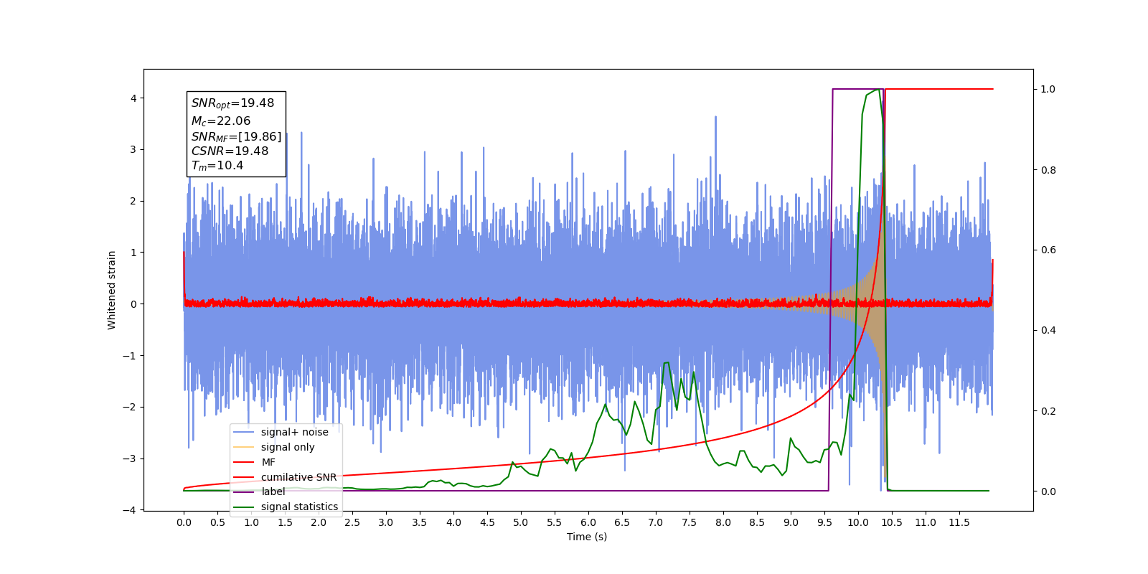
Task: Click the 7.0 tick on the time axis
Action: pyautogui.click(x=656, y=522)
